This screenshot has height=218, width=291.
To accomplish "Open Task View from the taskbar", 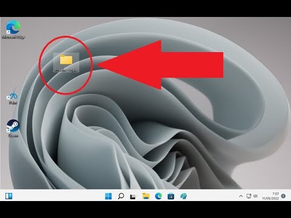I will click(x=133, y=196).
